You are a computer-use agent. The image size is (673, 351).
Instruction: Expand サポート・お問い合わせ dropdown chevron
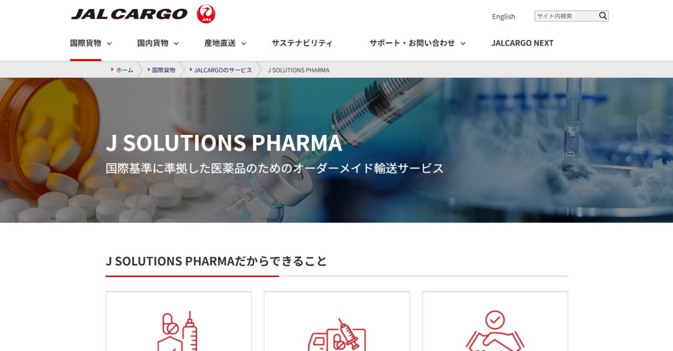click(x=463, y=44)
